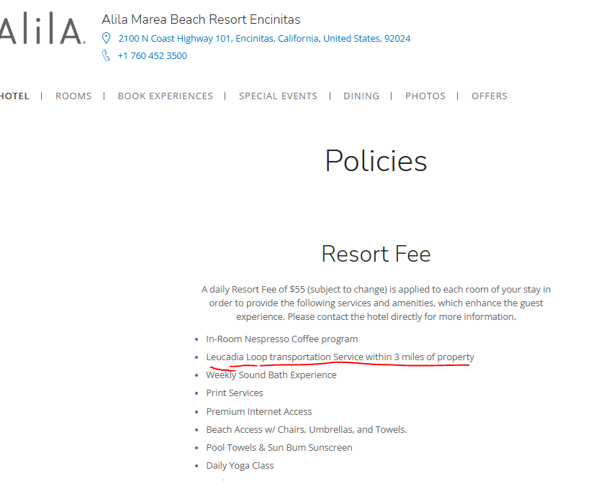The height and width of the screenshot is (486, 596).
Task: Open the OFFERS menu item
Action: [489, 96]
